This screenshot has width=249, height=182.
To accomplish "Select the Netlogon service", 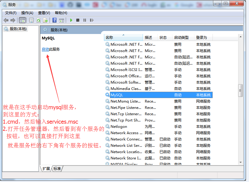I will coord(159,126).
